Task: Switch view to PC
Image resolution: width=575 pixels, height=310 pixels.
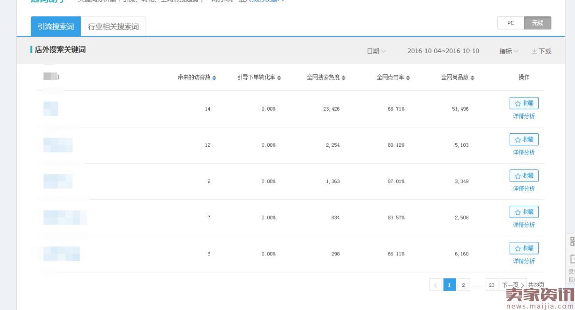Action: 511,23
